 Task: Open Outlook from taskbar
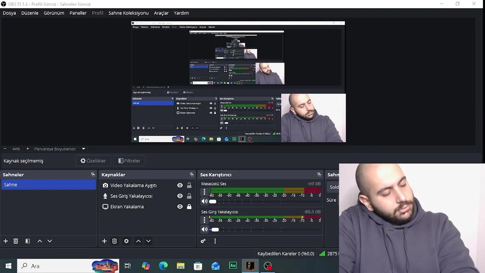[216, 266]
